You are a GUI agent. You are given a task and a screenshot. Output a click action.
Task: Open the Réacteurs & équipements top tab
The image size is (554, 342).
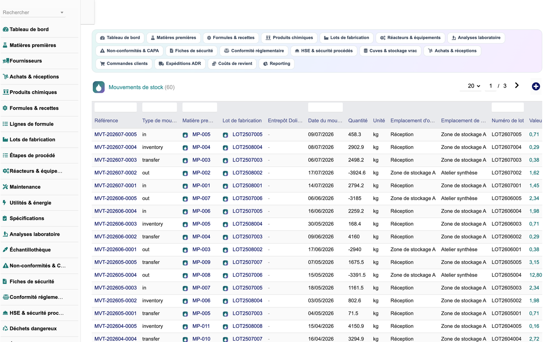[x=411, y=38]
